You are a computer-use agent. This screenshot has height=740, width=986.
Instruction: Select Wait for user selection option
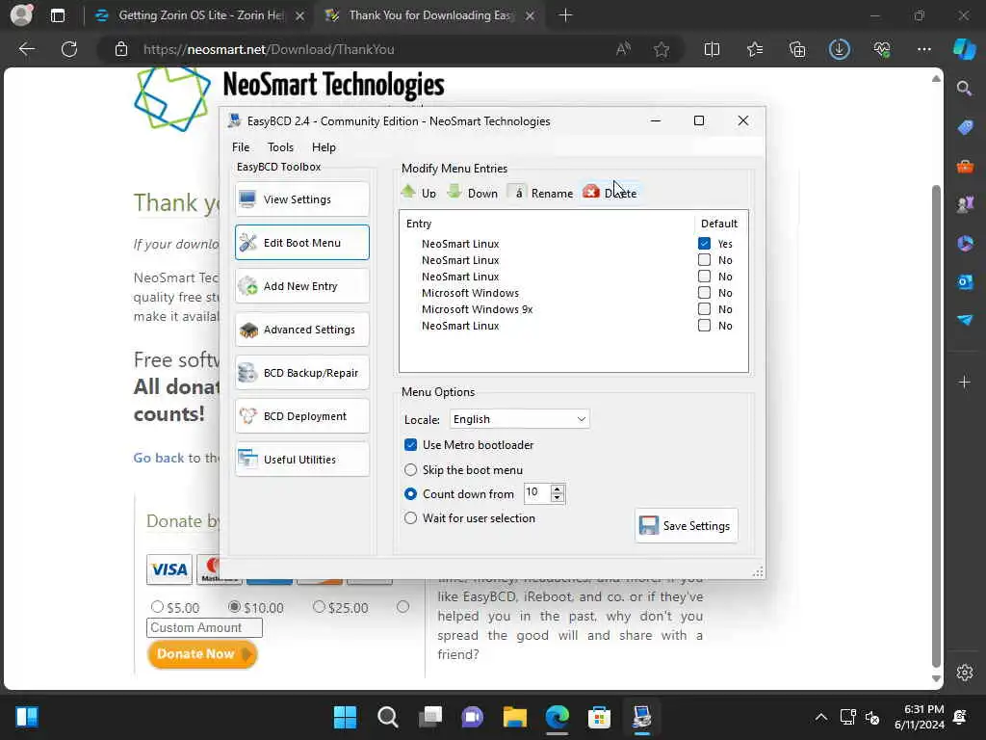tap(410, 517)
